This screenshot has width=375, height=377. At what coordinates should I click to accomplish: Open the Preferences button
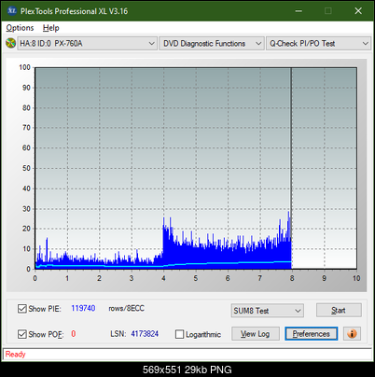pyautogui.click(x=311, y=334)
